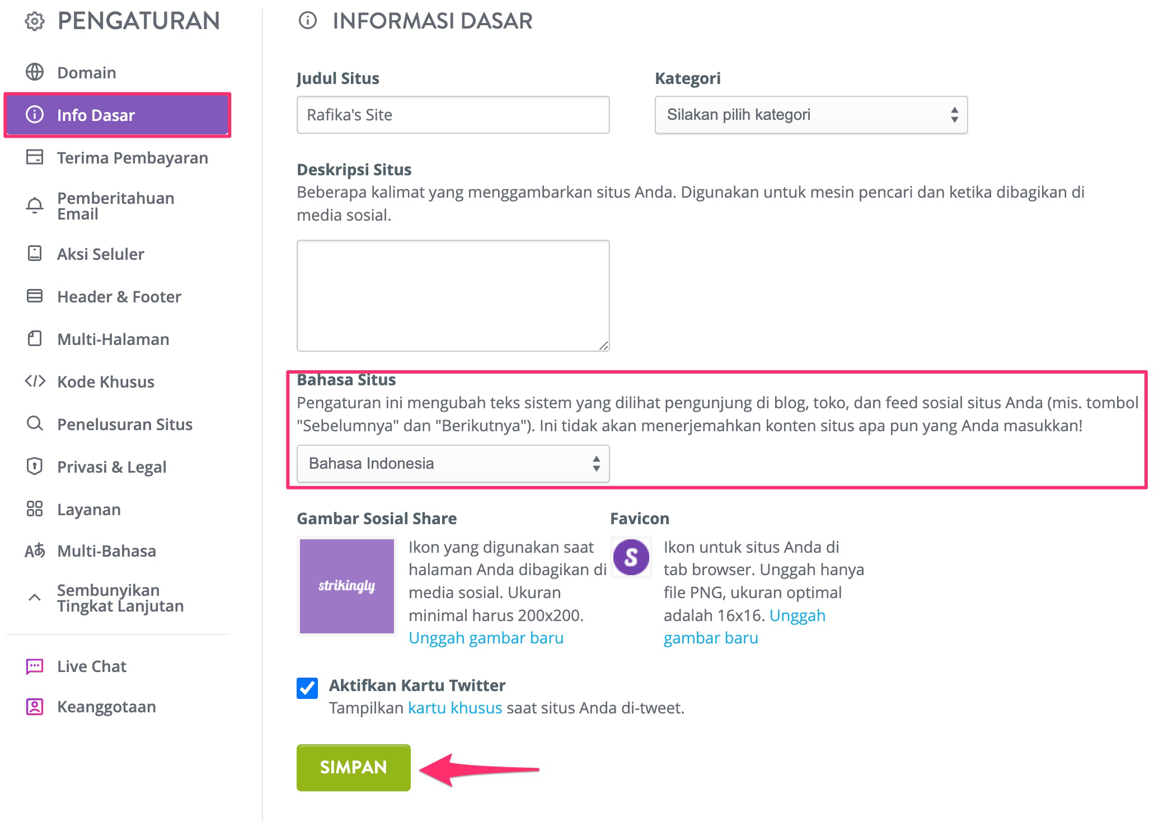Go to Privasi & Legal section

pos(112,467)
